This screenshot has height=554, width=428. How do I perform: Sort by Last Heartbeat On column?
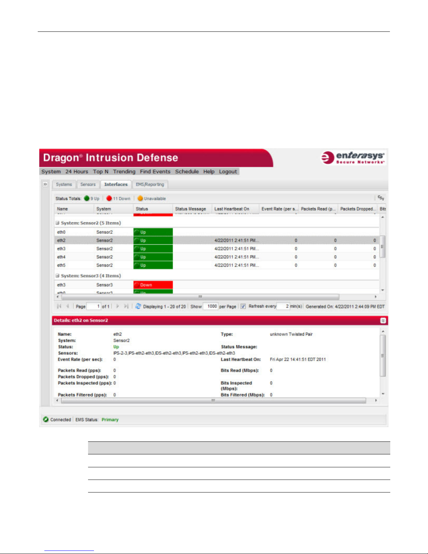point(236,209)
